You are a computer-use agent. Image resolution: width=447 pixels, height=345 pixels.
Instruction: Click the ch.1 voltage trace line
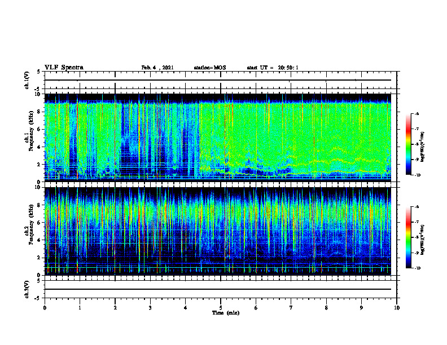[x=218, y=80]
